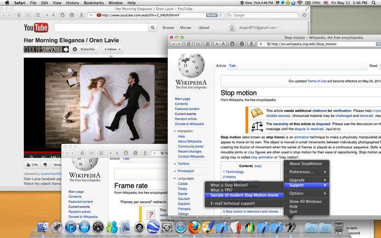Click the YouTube logo

coord(36,28)
